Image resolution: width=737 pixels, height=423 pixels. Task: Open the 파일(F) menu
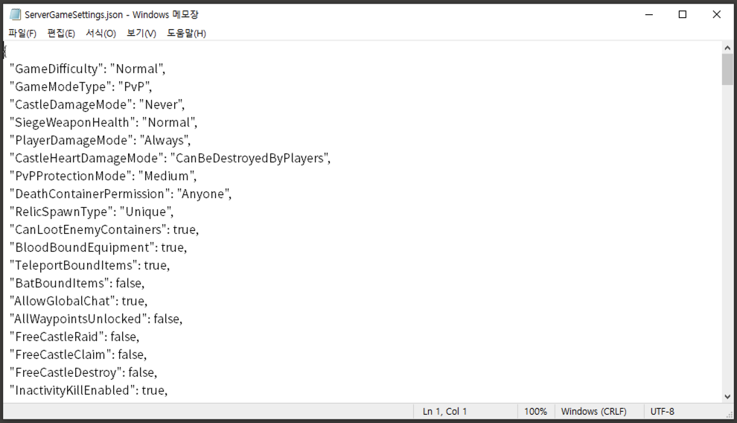point(22,34)
